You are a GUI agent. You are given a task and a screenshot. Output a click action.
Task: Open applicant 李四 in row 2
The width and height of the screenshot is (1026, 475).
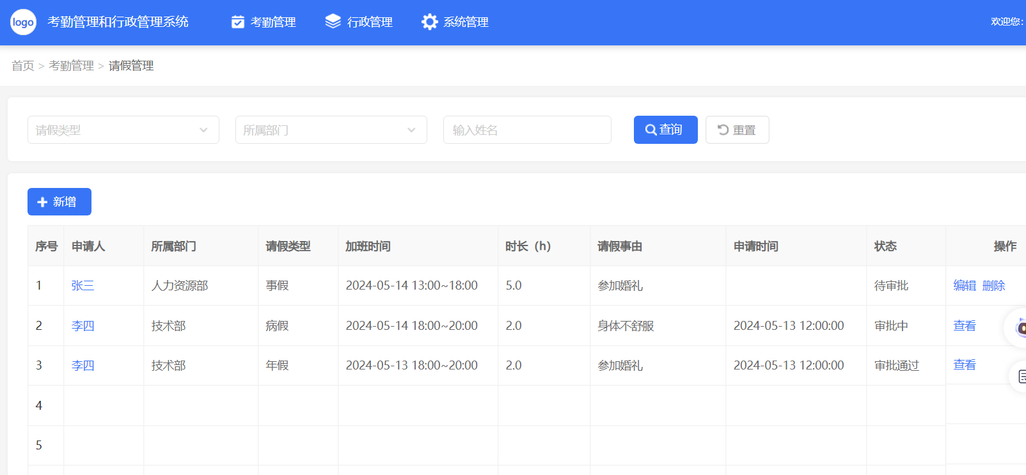click(83, 326)
